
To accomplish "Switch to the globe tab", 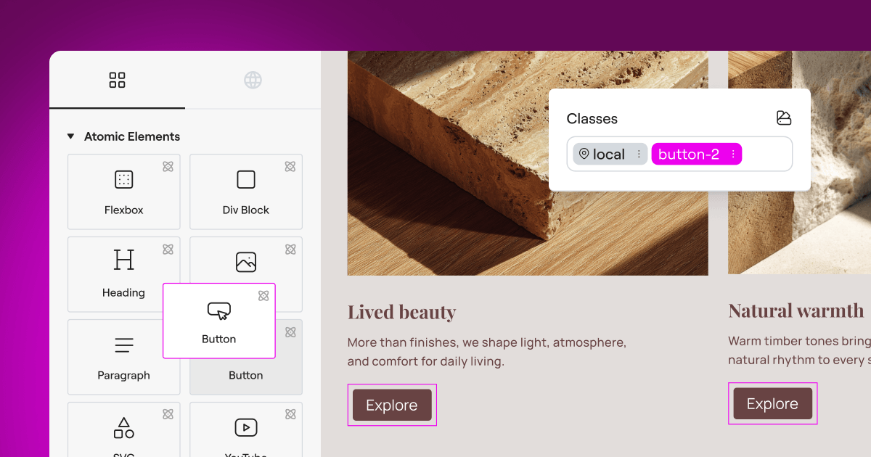I will 253,80.
